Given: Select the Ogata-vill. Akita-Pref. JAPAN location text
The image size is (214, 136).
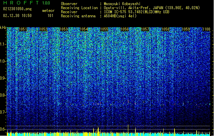Looking at the screenshot, I should pos(152,8).
